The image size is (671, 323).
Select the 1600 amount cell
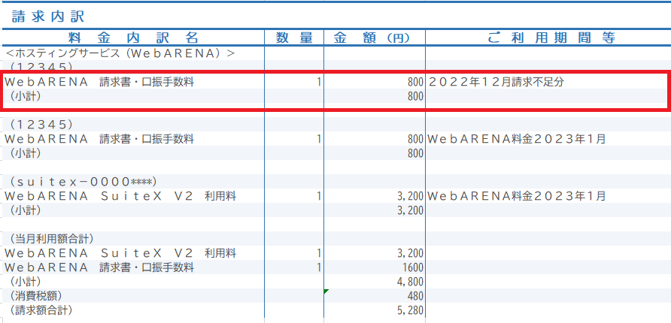pyautogui.click(x=411, y=267)
